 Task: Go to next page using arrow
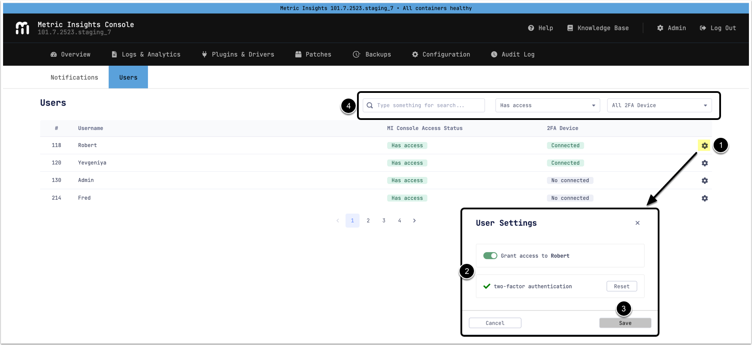pyautogui.click(x=414, y=221)
